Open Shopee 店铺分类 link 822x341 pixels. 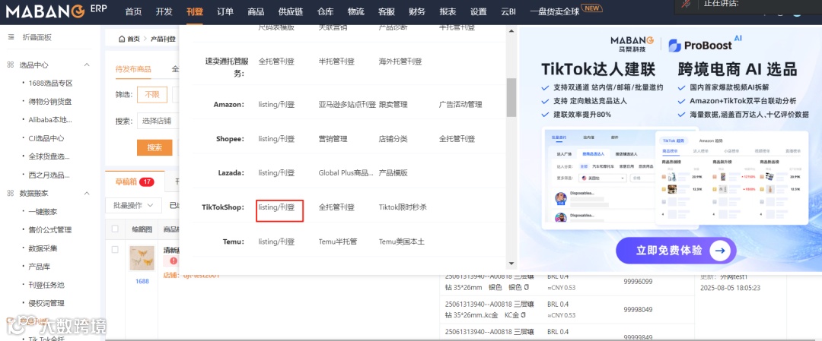(x=393, y=139)
